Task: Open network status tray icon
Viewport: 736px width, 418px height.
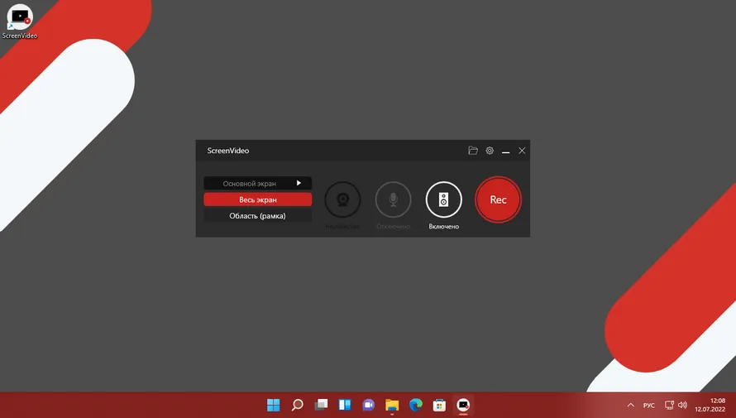Action: point(669,405)
